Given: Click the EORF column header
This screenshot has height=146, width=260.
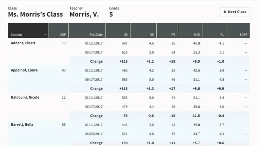Looking at the screenshot, I should tap(238, 31).
